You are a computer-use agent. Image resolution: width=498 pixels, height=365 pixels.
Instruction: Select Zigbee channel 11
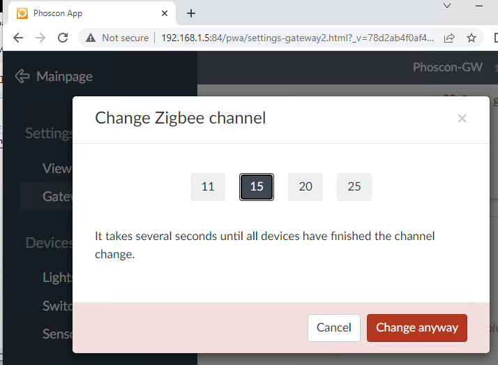[x=208, y=187]
